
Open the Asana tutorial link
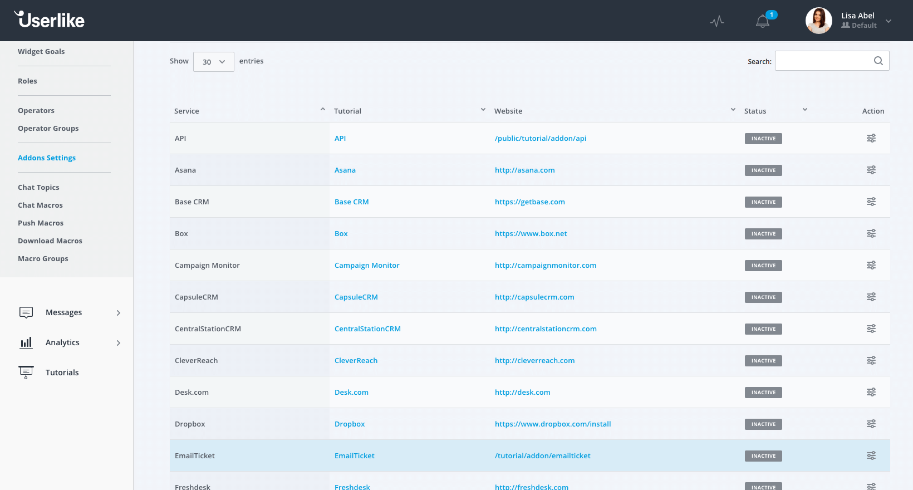[345, 170]
